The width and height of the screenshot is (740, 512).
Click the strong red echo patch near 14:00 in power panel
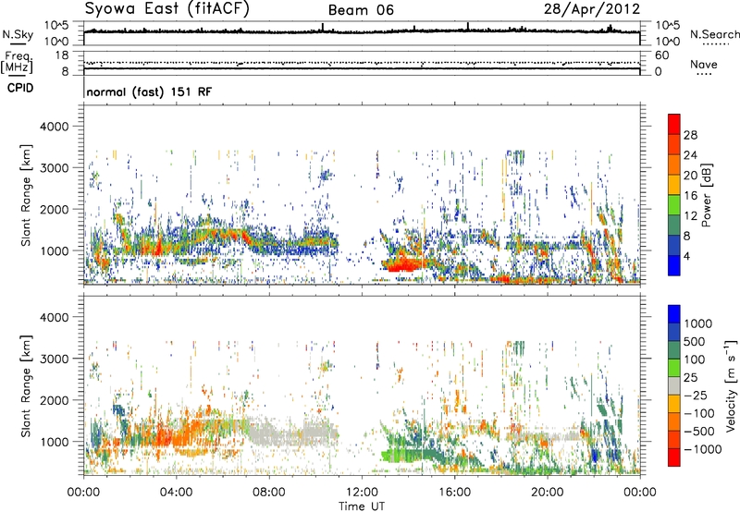pyautogui.click(x=402, y=264)
